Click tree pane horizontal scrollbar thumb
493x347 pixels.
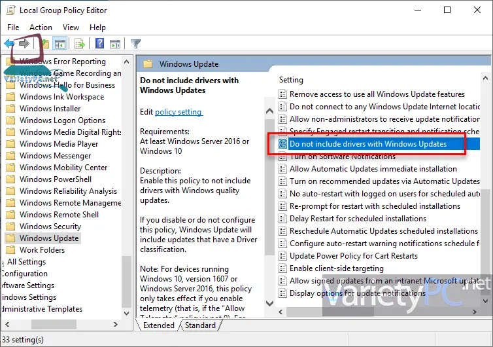point(54,324)
